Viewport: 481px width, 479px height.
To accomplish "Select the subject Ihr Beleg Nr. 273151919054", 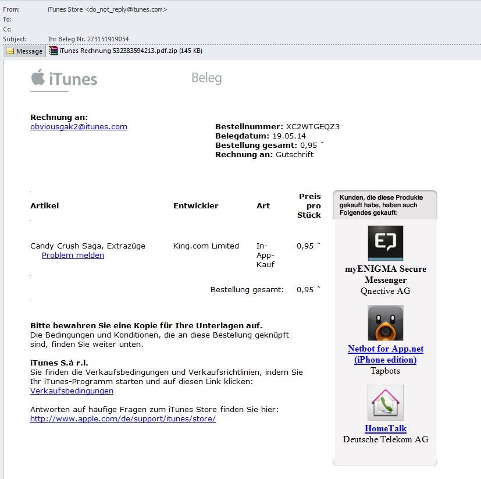I will pos(88,39).
